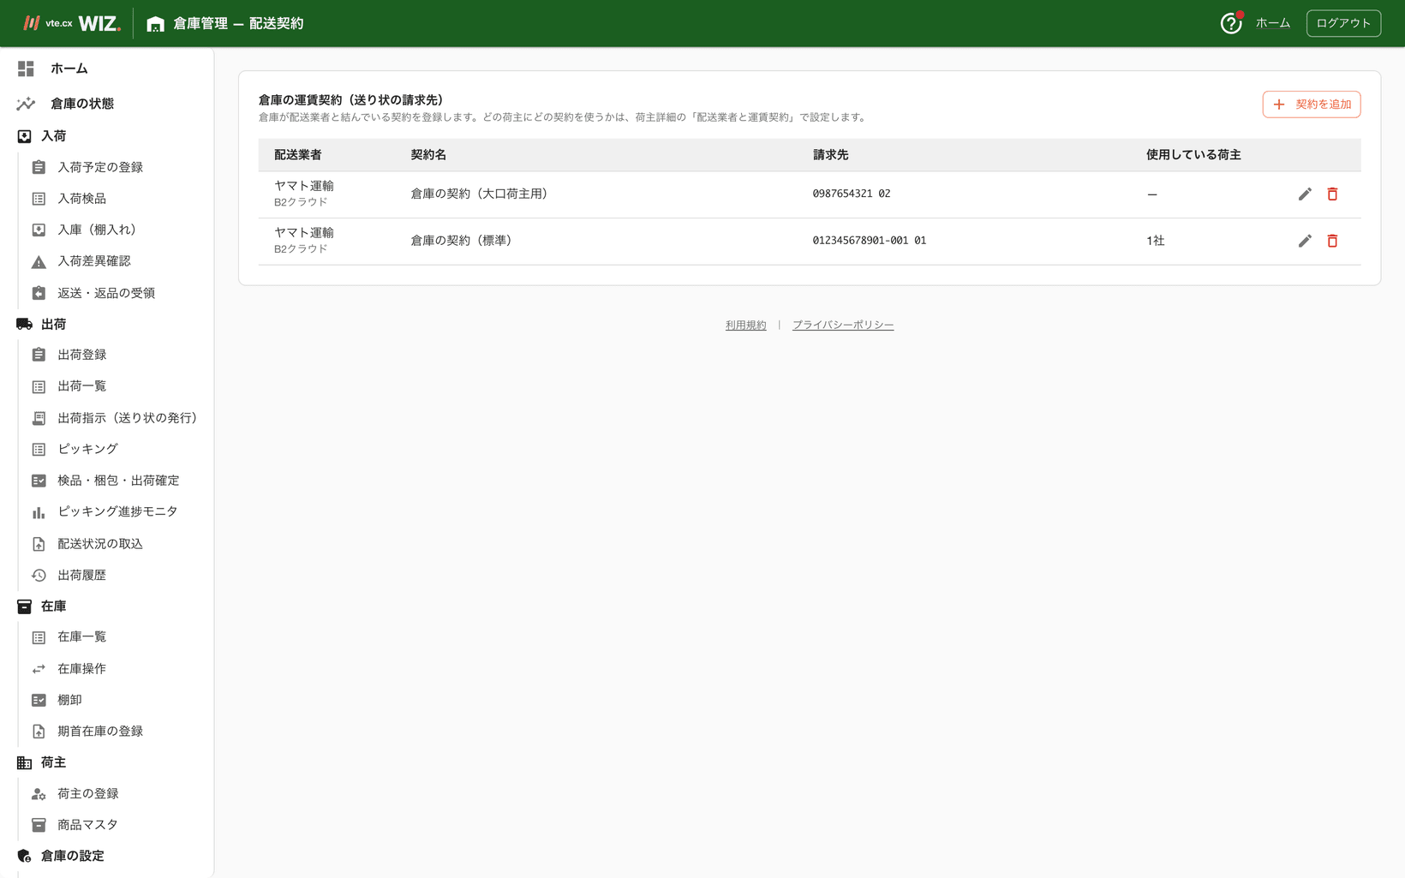The width and height of the screenshot is (1405, 878).
Task: Click the help question mark icon
Action: [1230, 23]
